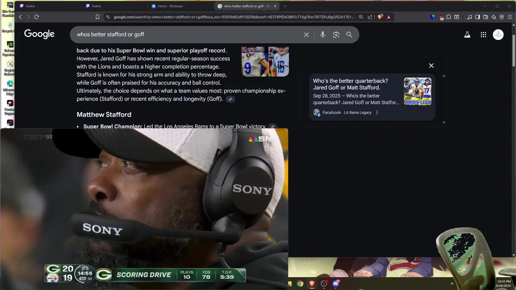Open the browser hamburger main menu
Image resolution: width=516 pixels, height=290 pixels.
click(x=510, y=17)
